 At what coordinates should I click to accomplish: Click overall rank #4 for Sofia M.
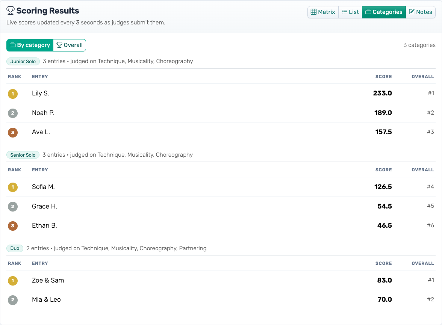point(430,187)
